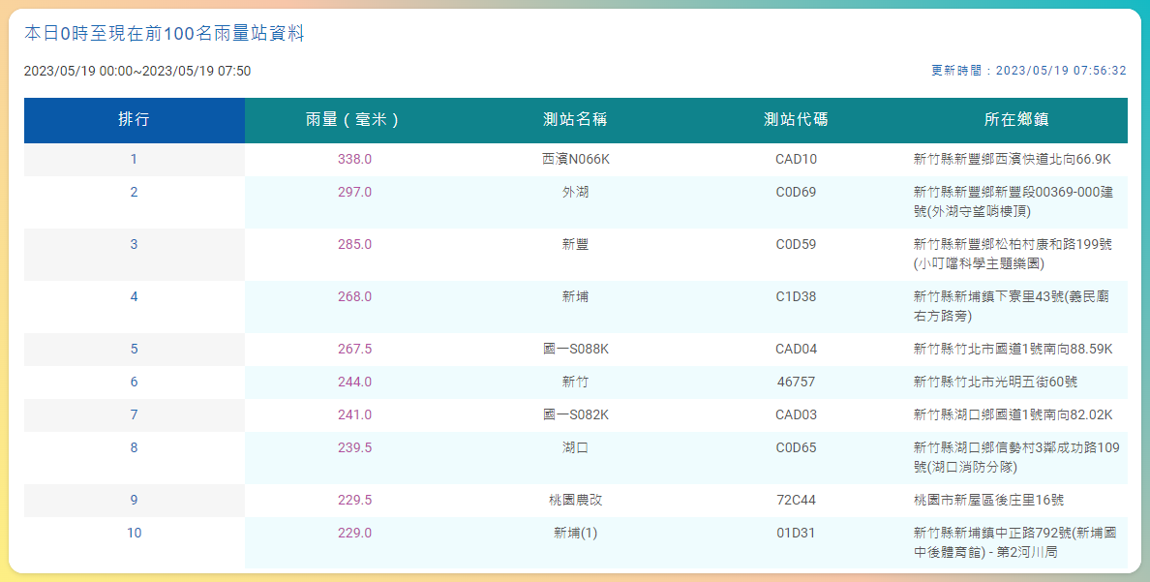Viewport: 1150px width, 582px height.
Task: Click the 排行 column header
Action: tap(135, 120)
